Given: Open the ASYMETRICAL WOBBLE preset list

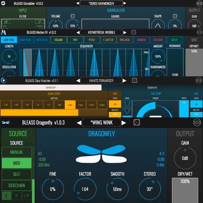Looking at the screenshot, I should coord(101,32).
